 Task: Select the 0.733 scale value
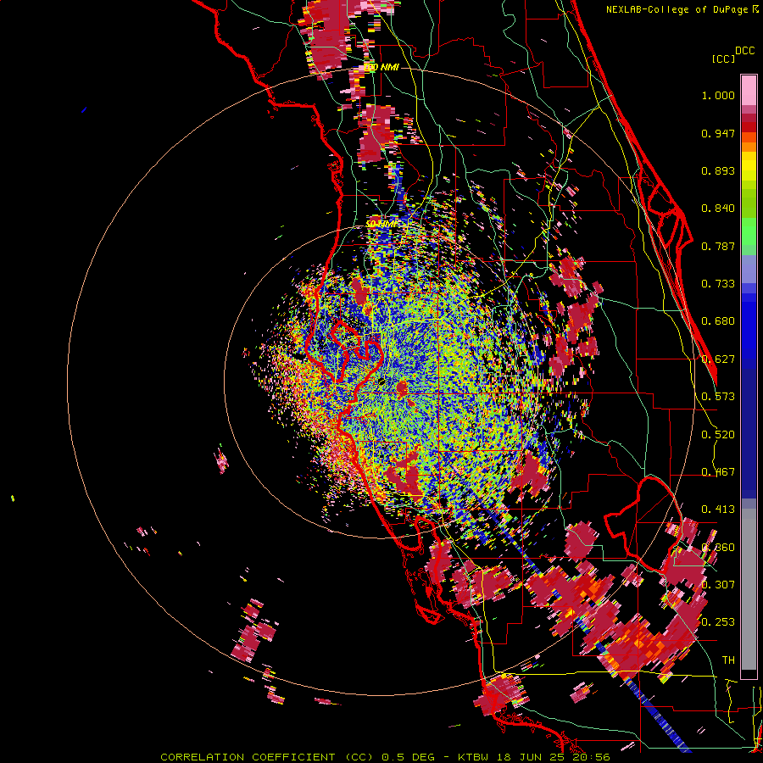[718, 284]
